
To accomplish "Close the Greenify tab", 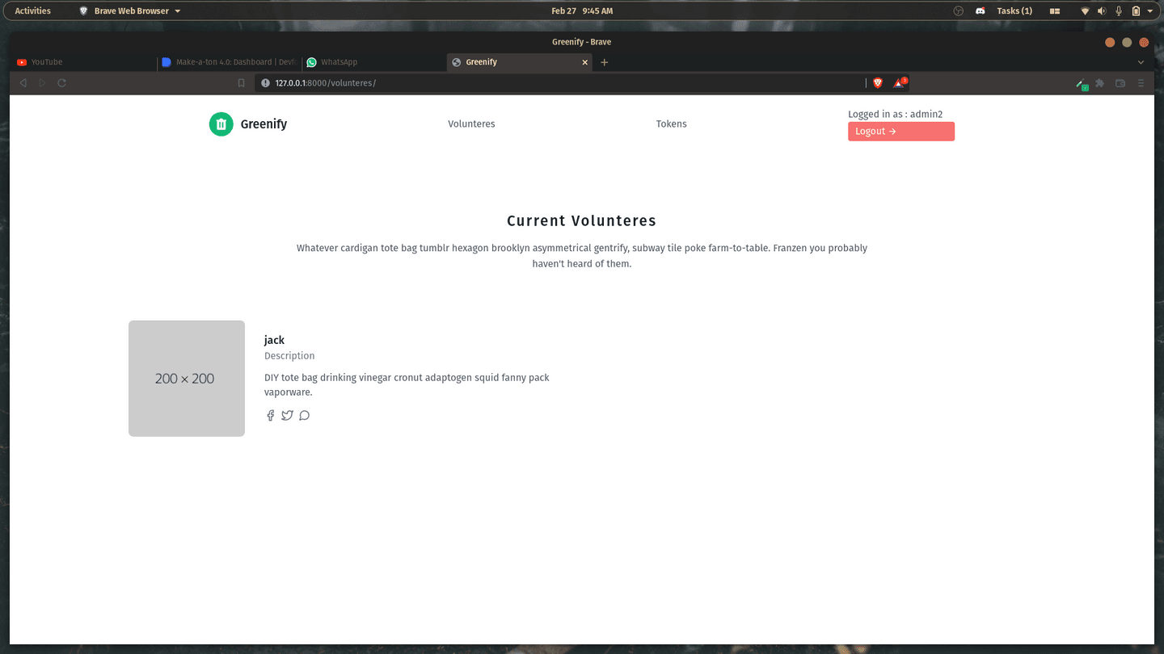I will [585, 62].
